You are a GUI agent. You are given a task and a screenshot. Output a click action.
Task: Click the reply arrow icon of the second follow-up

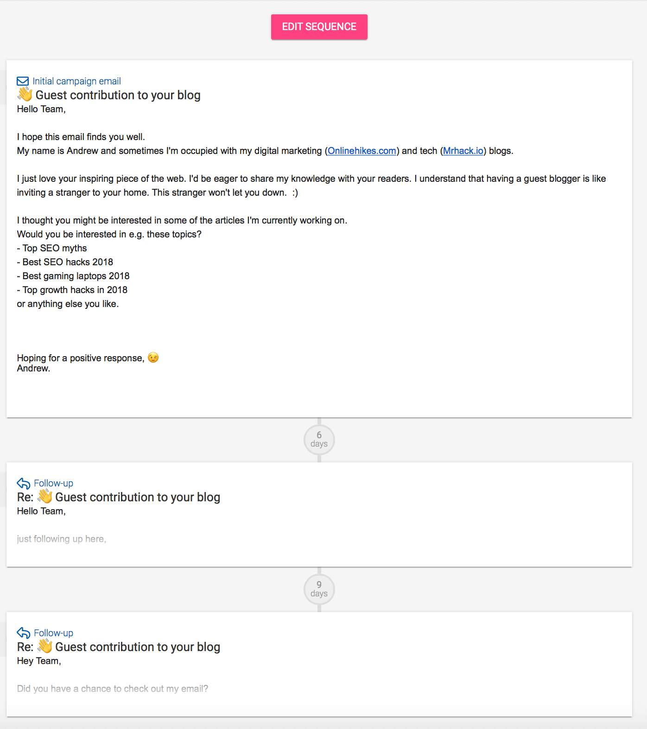point(23,633)
